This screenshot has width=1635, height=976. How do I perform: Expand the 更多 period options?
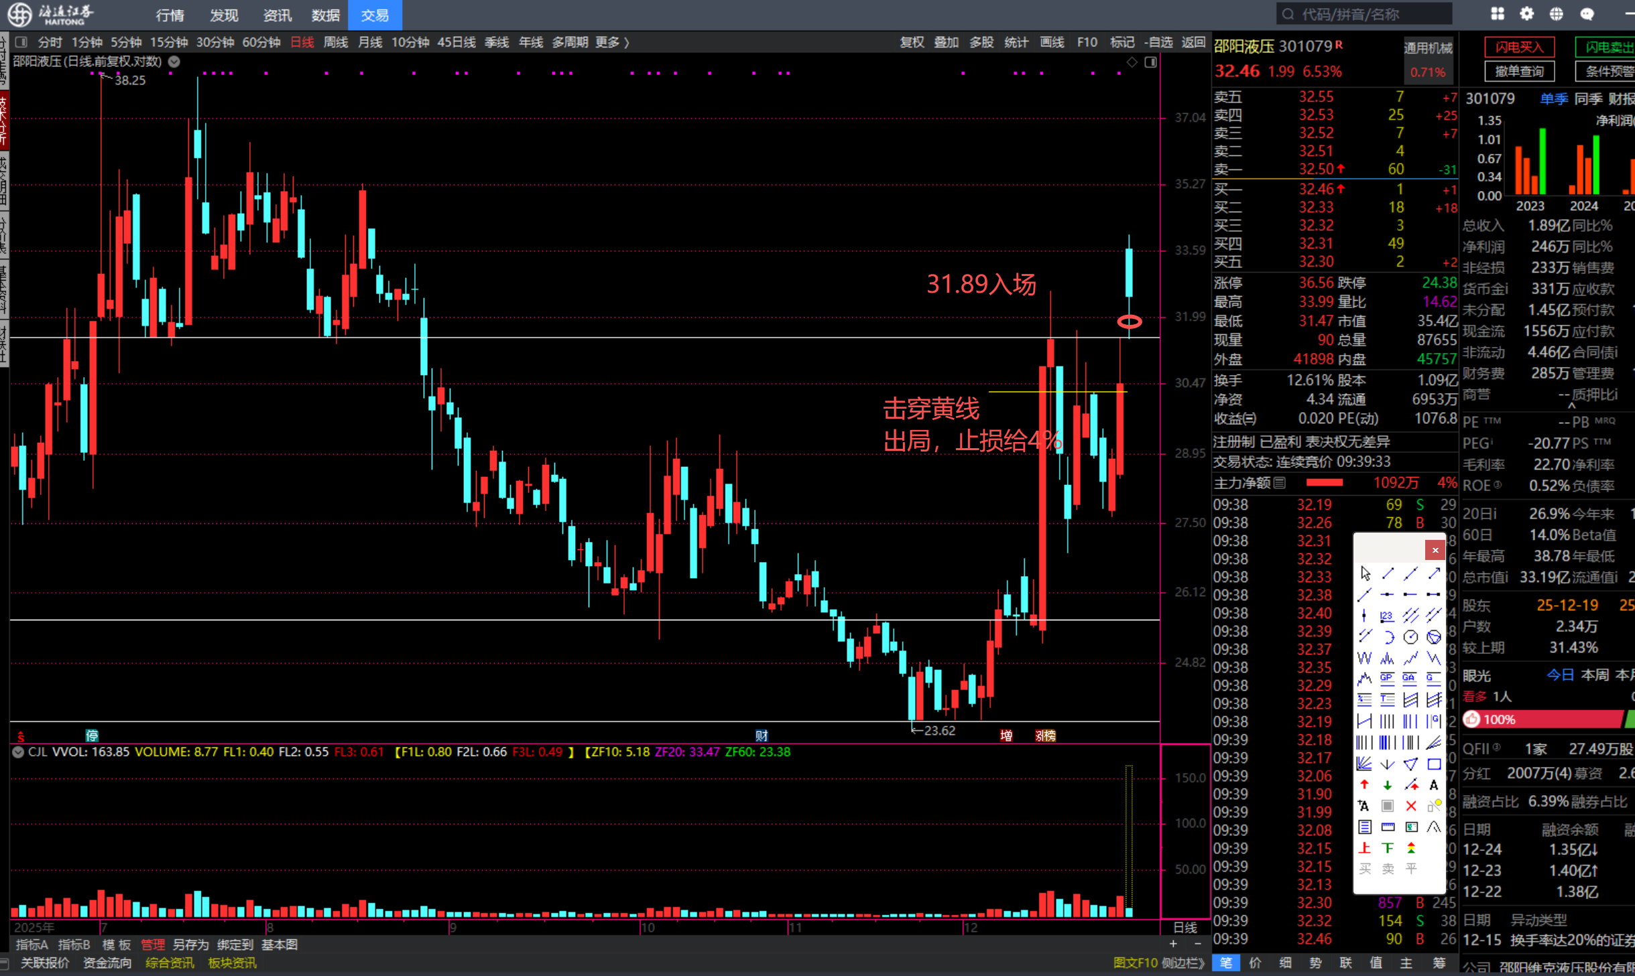point(611,42)
